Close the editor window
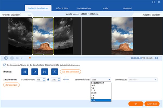 (159, 2)
